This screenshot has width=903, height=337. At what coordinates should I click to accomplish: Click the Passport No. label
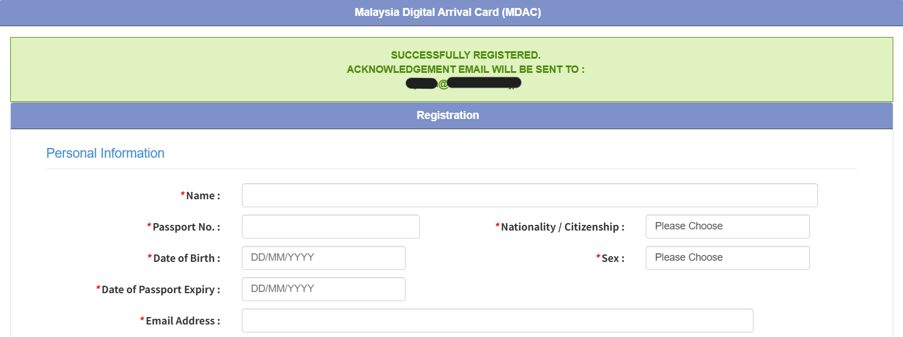(x=186, y=227)
